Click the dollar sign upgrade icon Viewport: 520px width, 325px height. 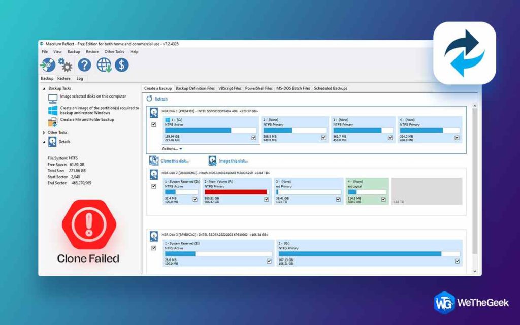click(x=121, y=64)
